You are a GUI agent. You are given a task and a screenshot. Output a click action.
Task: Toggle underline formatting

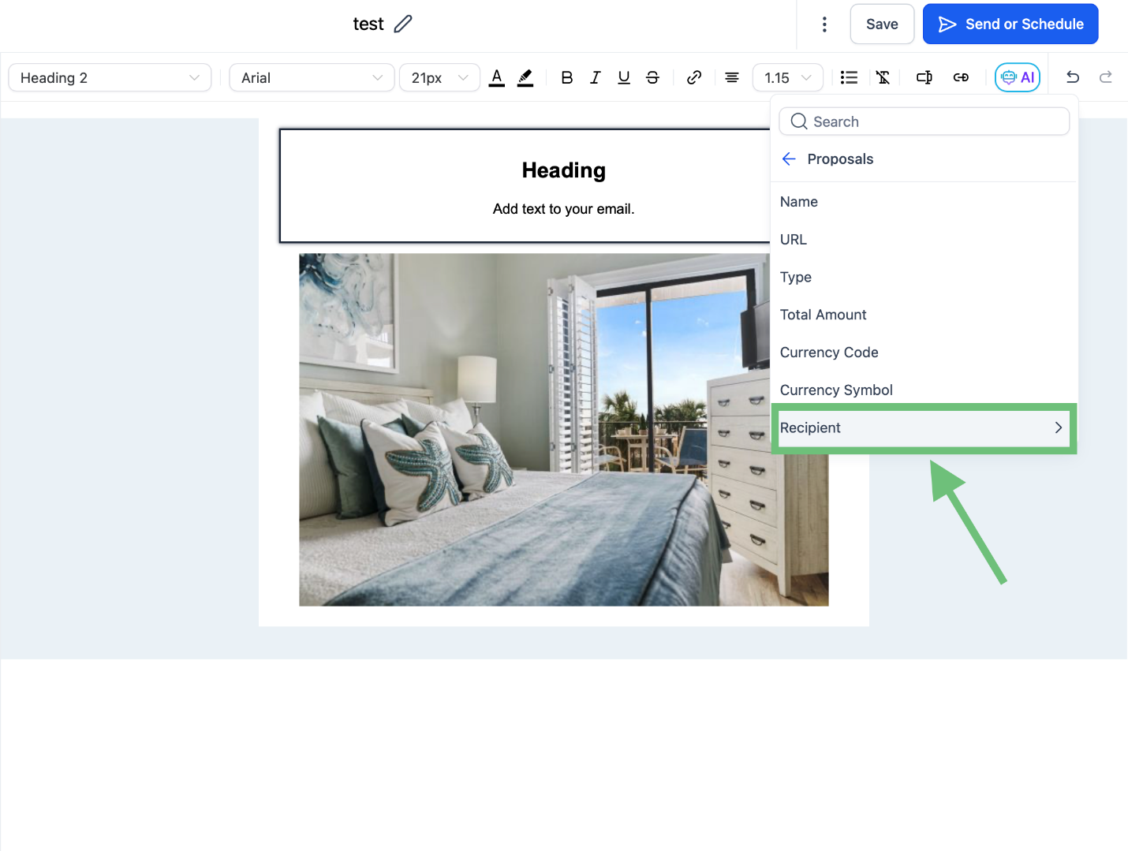[624, 77]
